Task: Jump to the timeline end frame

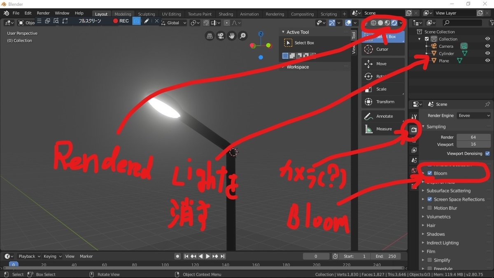Action: pos(223,256)
